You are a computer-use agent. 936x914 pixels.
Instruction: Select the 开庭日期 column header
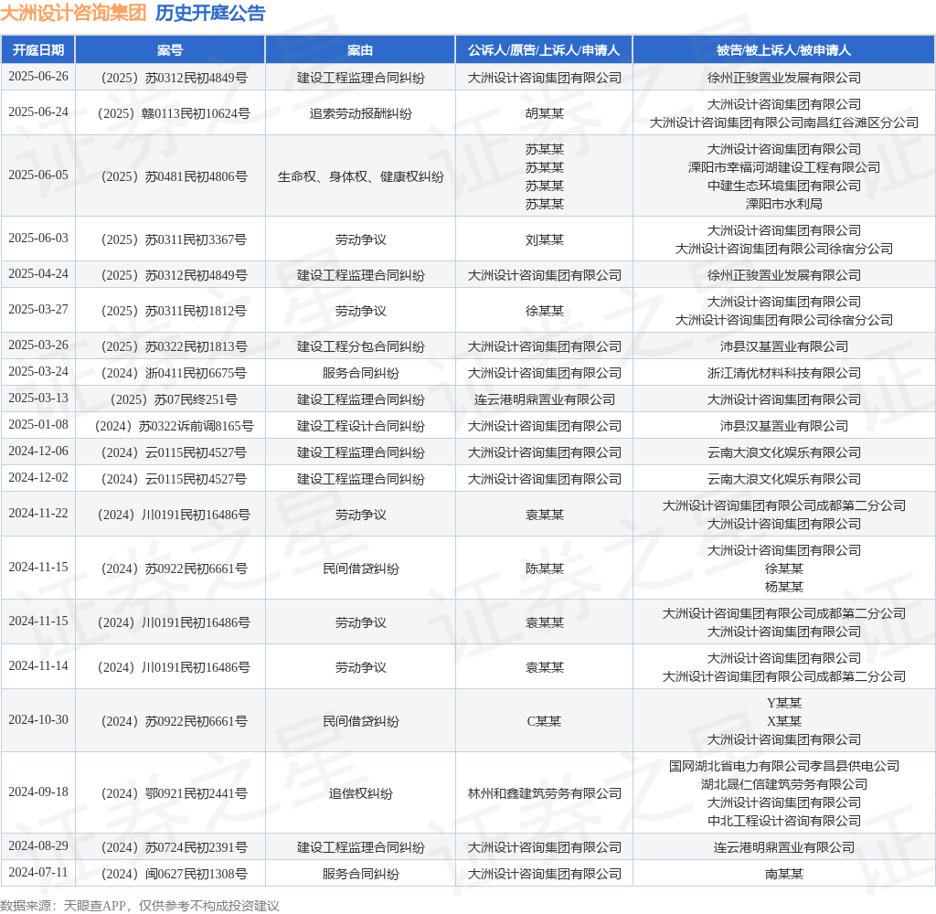pos(38,50)
